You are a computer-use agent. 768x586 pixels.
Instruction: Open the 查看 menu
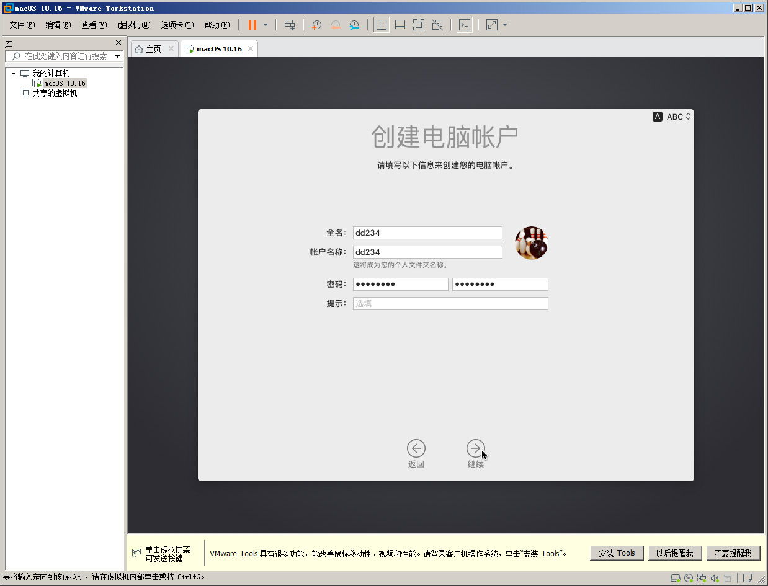(x=94, y=25)
